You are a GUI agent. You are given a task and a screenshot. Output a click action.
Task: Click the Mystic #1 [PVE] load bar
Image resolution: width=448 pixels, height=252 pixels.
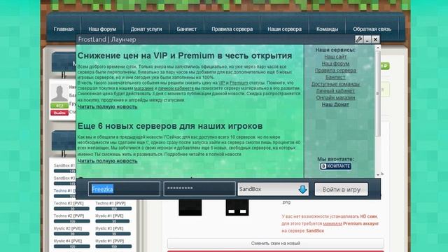113,221
